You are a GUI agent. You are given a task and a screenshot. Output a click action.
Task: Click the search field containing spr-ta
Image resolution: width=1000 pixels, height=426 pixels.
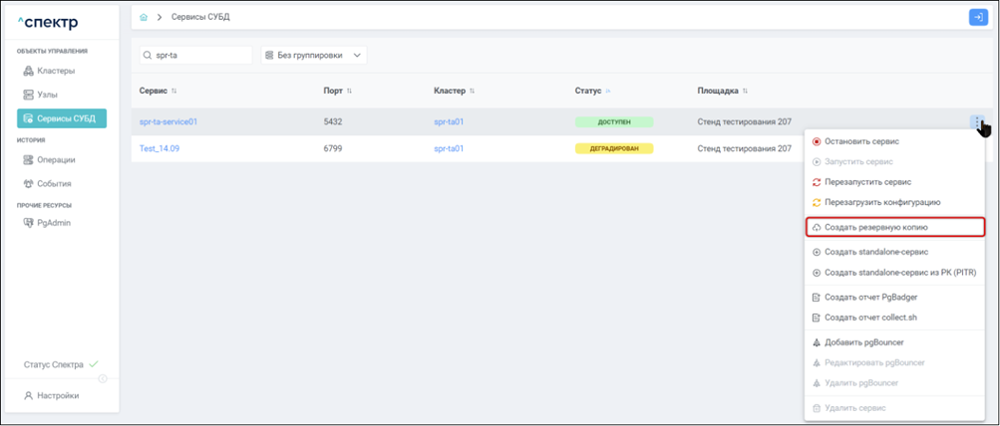[199, 56]
